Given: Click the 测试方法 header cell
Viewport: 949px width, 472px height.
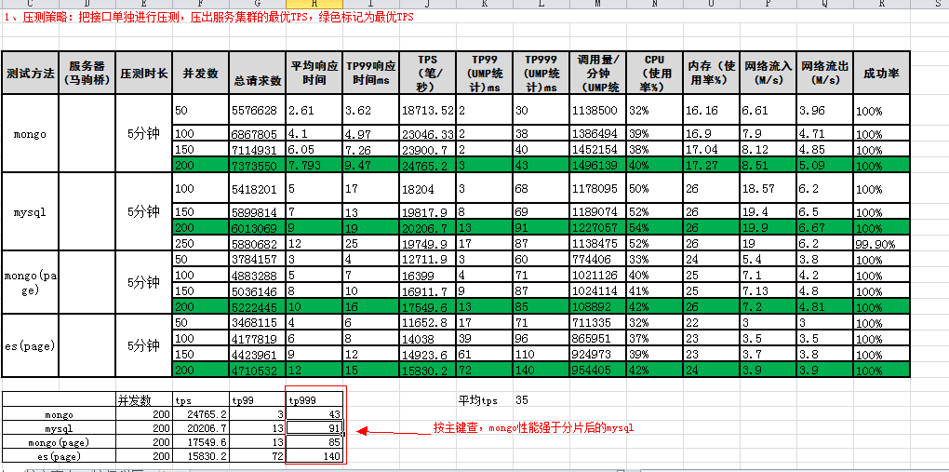Looking at the screenshot, I should (30, 73).
